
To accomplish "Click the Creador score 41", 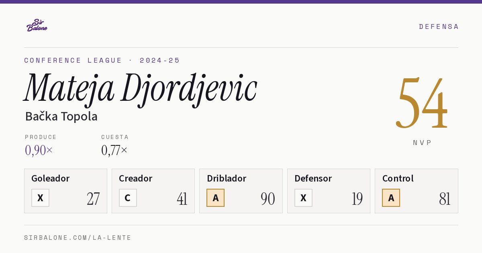I will [x=182, y=199].
